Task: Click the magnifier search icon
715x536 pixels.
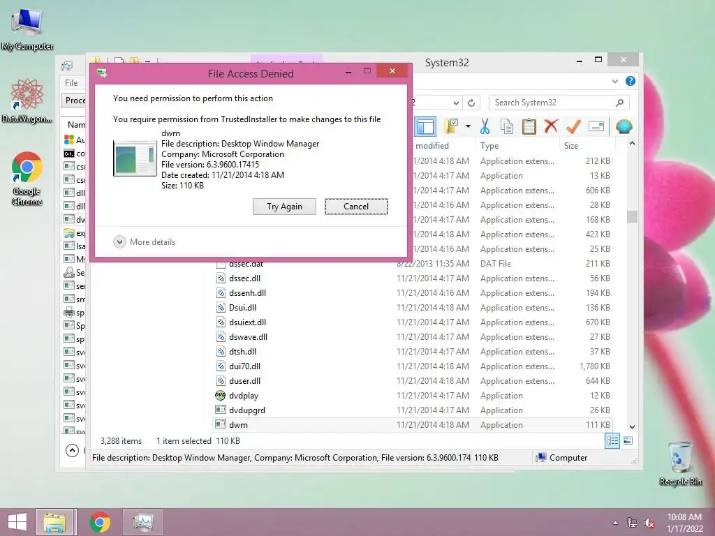Action: click(x=619, y=103)
